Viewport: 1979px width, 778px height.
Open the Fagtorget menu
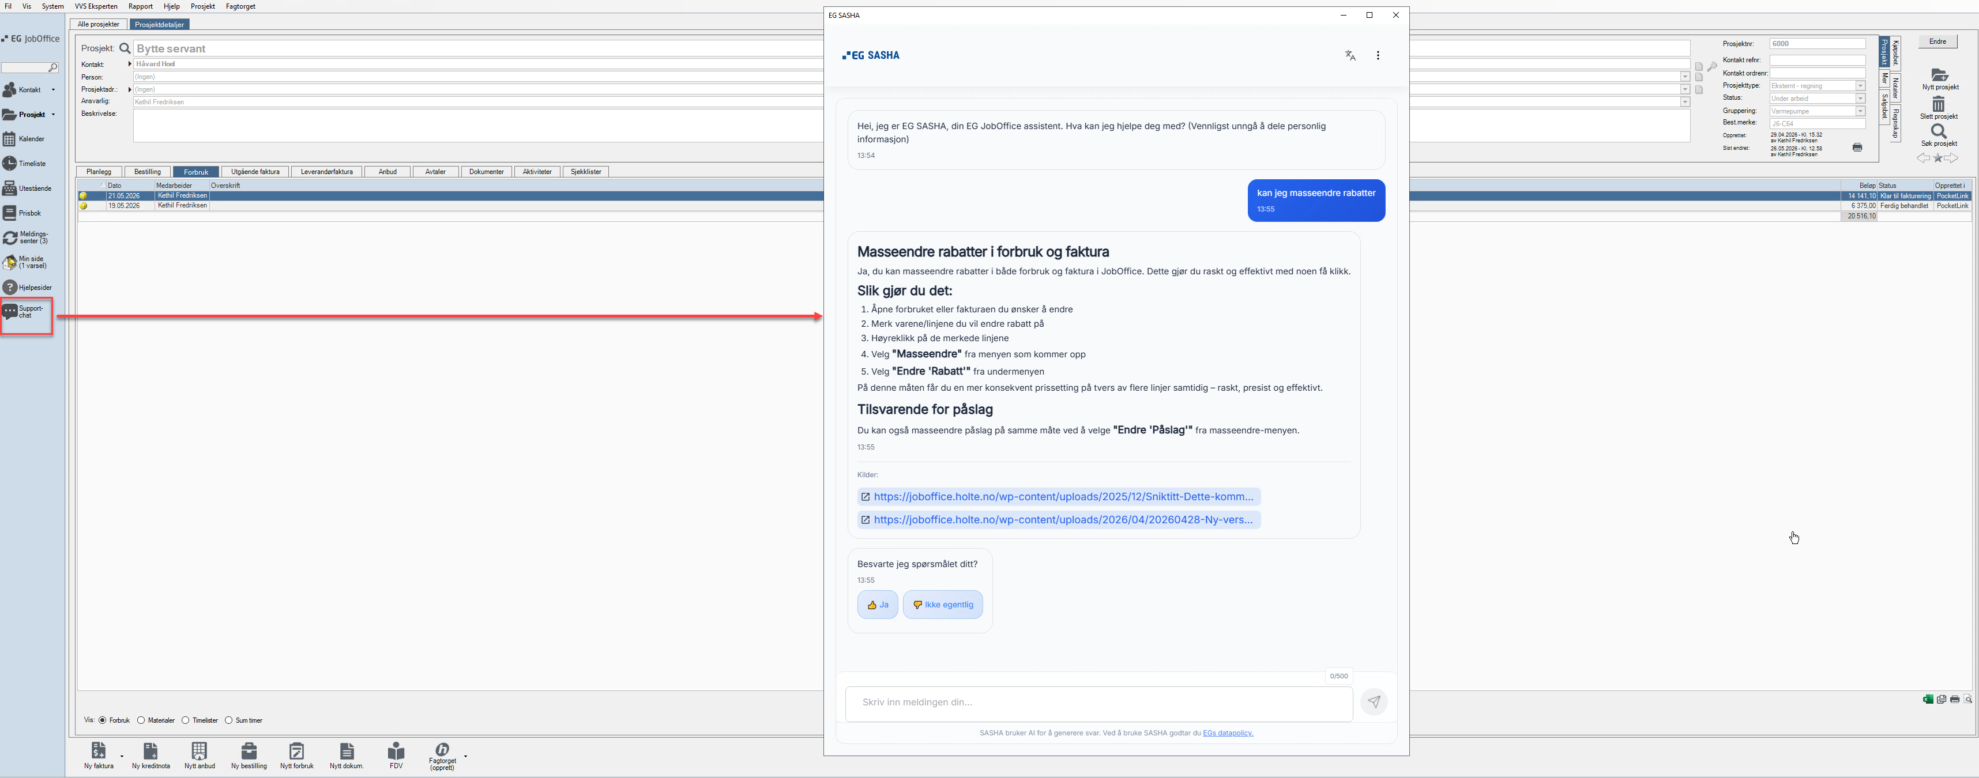pos(240,6)
